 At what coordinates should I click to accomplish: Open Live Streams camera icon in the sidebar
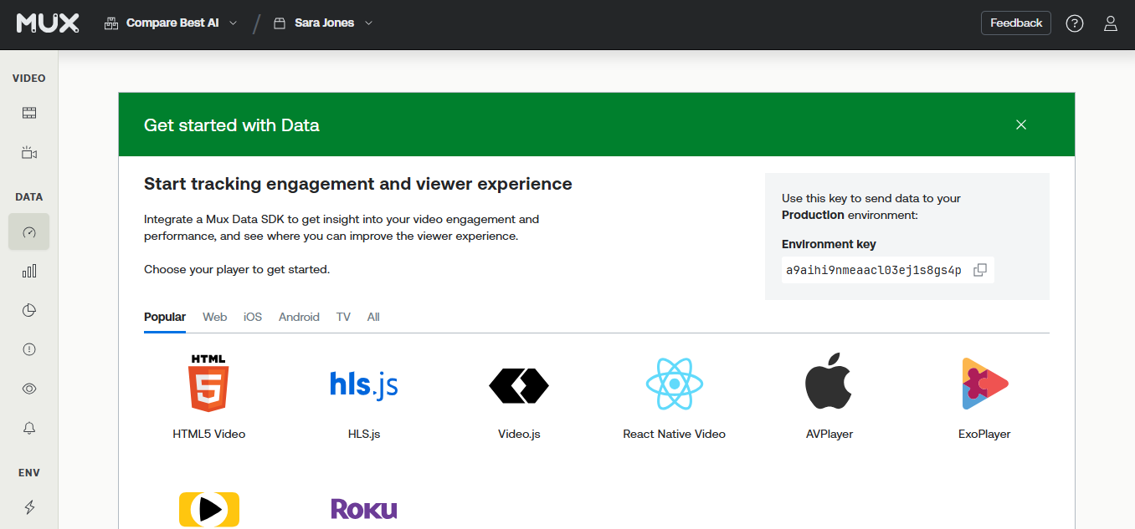pyautogui.click(x=29, y=153)
